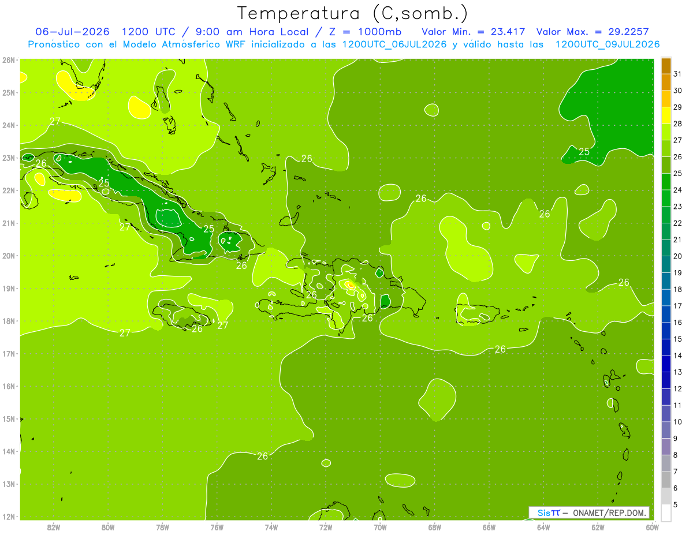Click the gray swatch between 6 and 7
The height and width of the screenshot is (535, 693).
pyautogui.click(x=666, y=480)
